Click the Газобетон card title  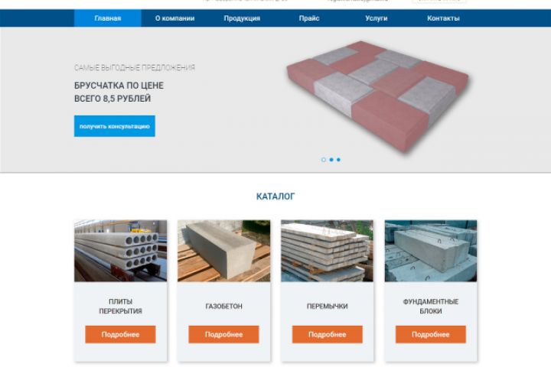tap(223, 307)
